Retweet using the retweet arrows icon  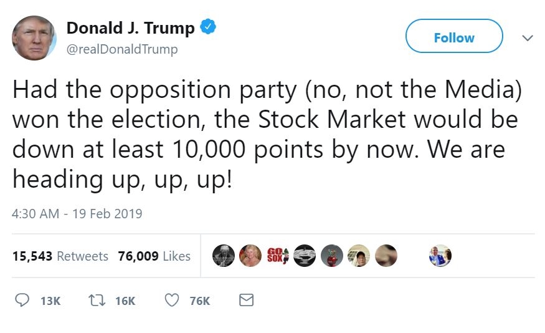click(x=97, y=301)
